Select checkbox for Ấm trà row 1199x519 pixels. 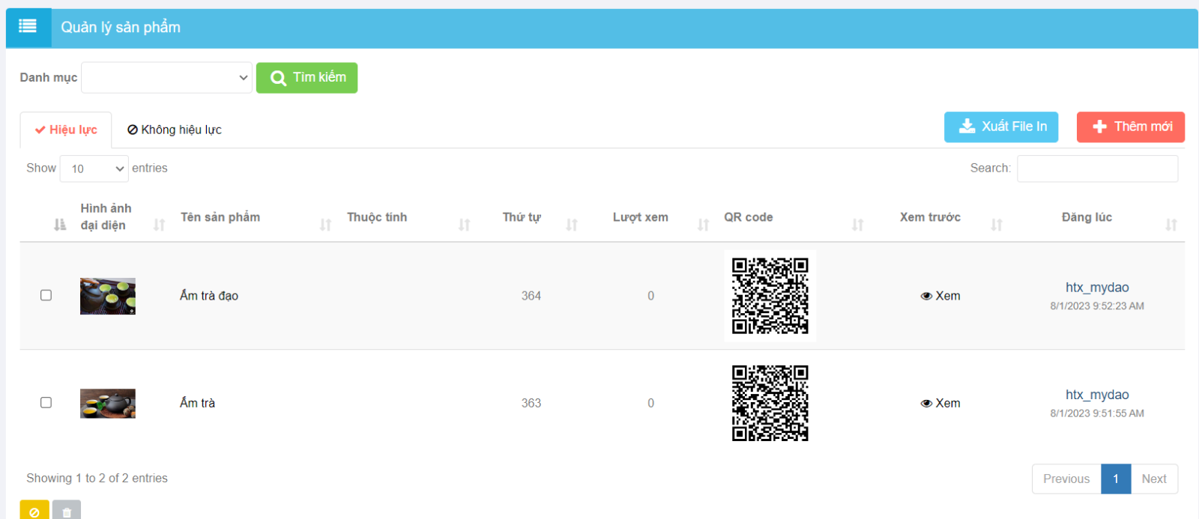pos(46,402)
